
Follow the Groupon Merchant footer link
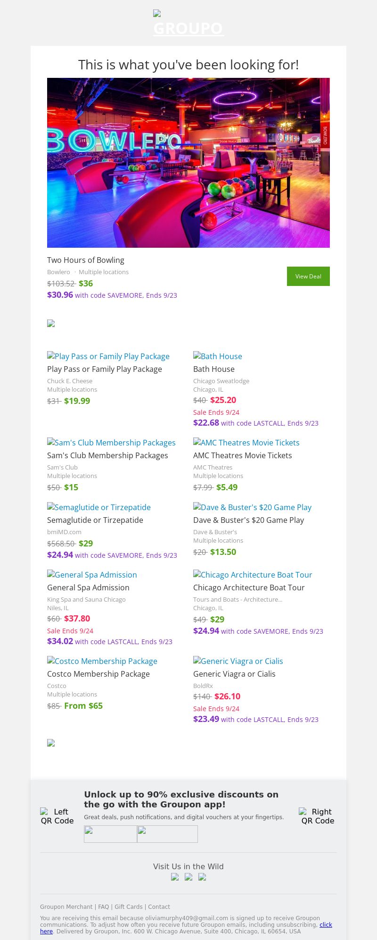[66, 906]
